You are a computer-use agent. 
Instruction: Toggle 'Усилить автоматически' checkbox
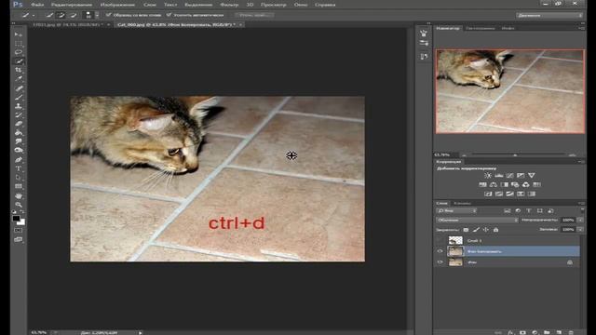tap(169, 15)
